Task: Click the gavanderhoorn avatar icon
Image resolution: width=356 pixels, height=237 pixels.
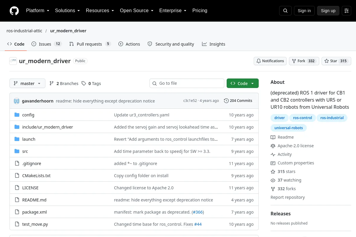Action: coord(17,101)
